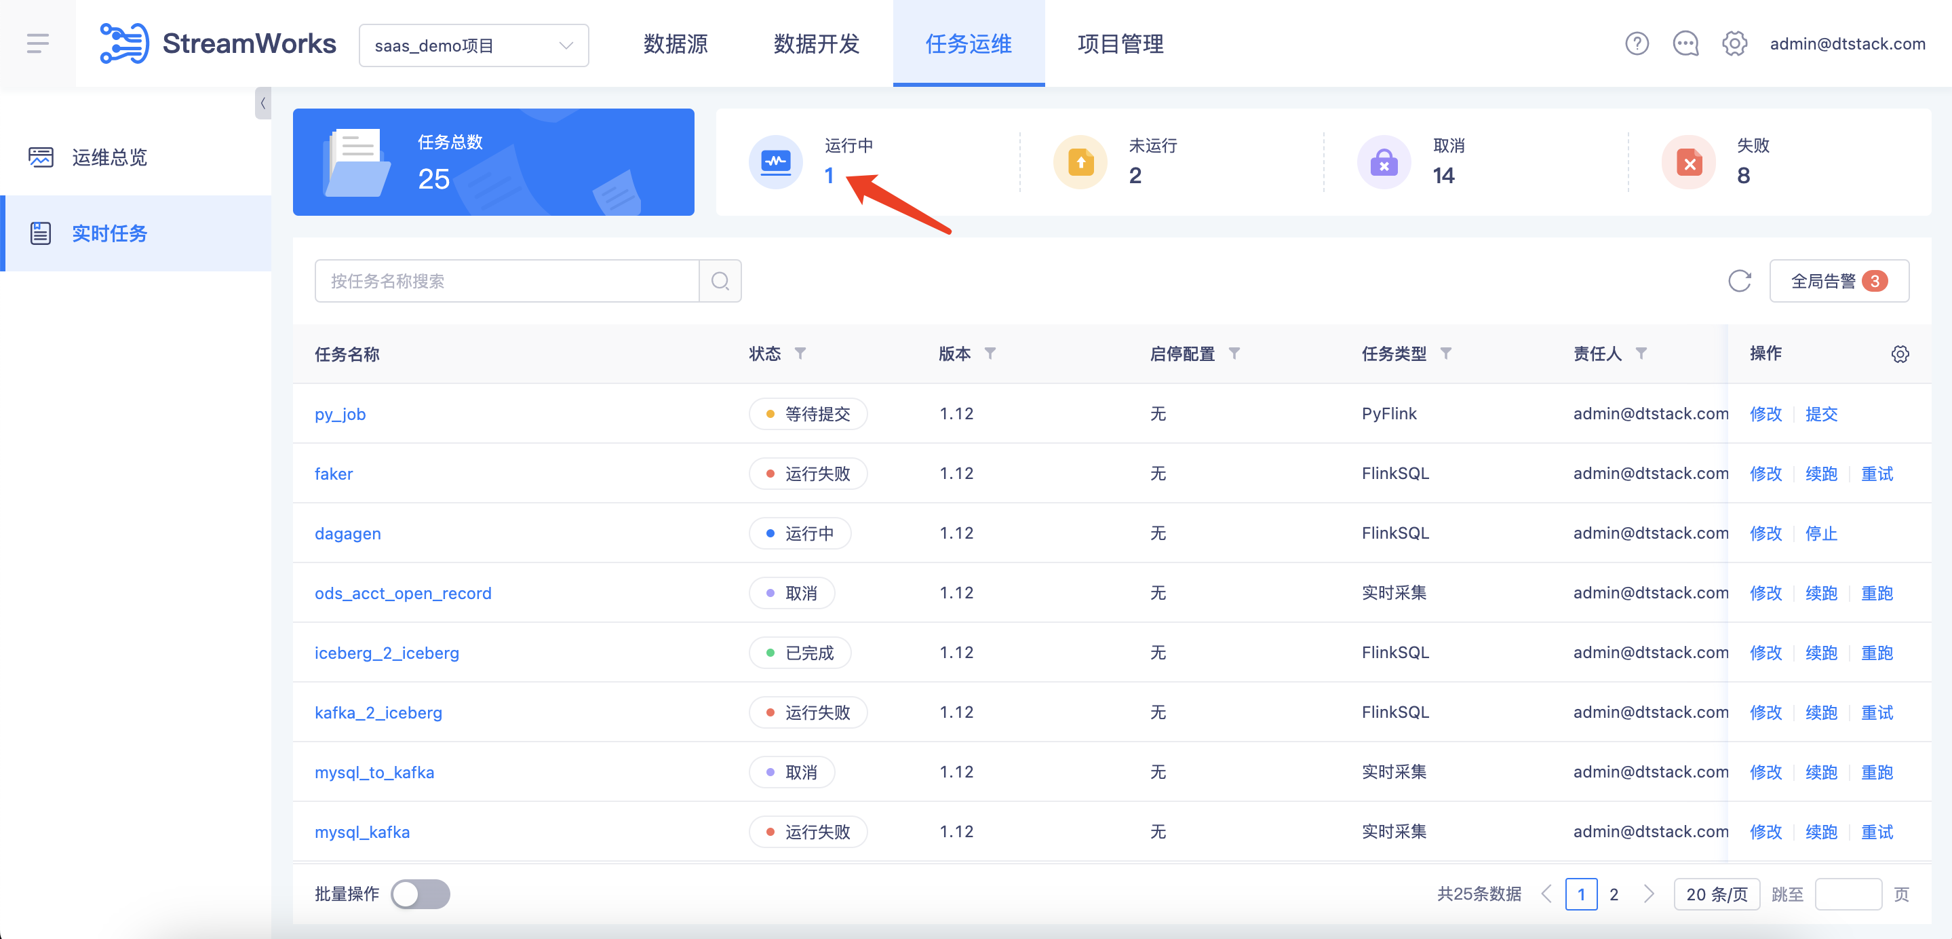Click the 已完成 status badge
The image size is (1952, 939).
pyautogui.click(x=800, y=653)
